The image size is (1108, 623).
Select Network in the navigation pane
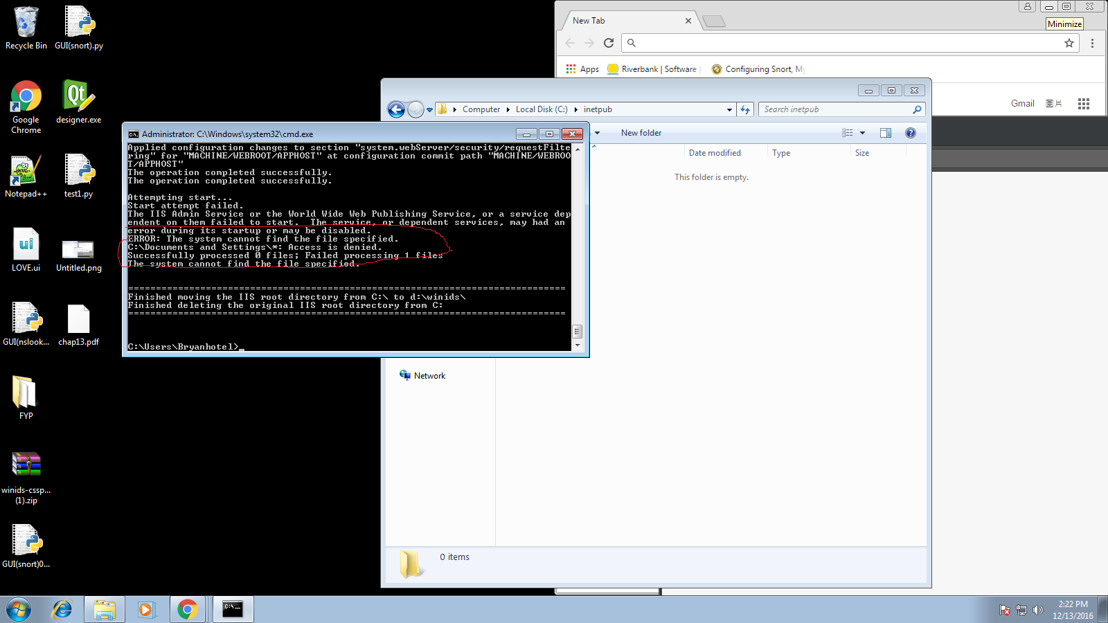(429, 376)
